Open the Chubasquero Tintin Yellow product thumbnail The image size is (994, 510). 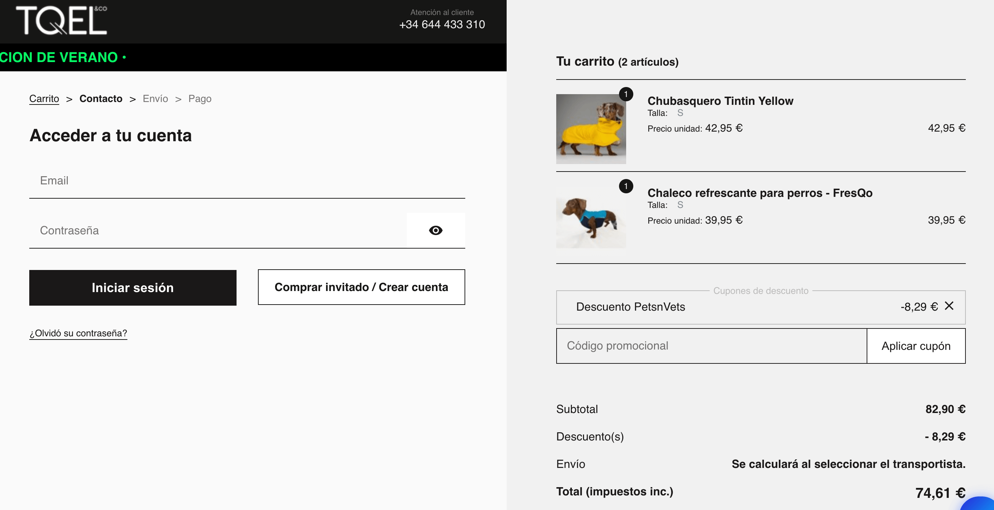pos(591,129)
